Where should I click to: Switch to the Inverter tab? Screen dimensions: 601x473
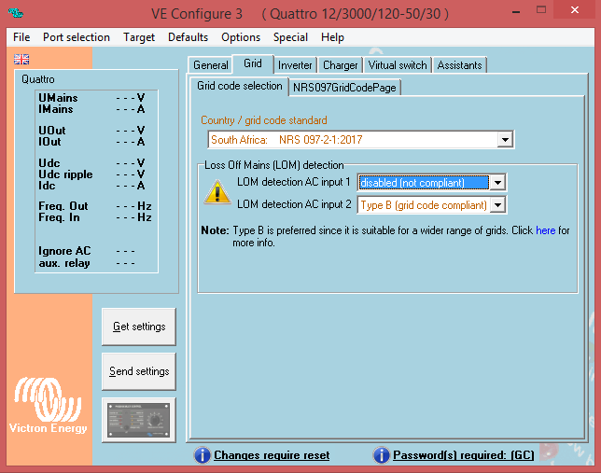click(x=295, y=65)
